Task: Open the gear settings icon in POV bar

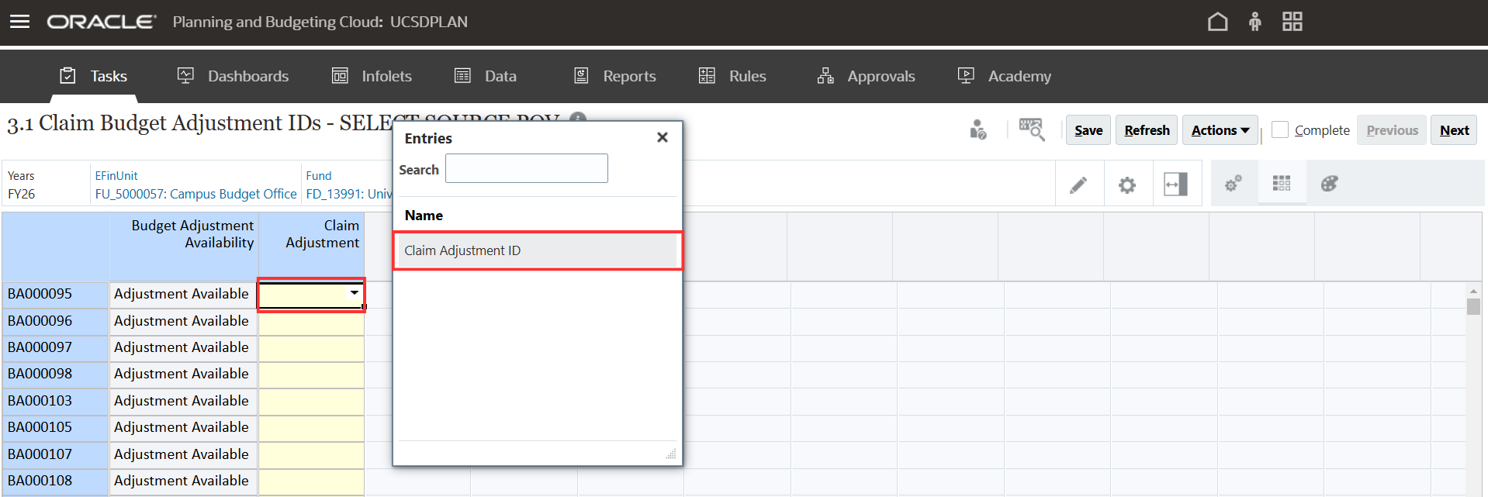Action: (x=1126, y=185)
